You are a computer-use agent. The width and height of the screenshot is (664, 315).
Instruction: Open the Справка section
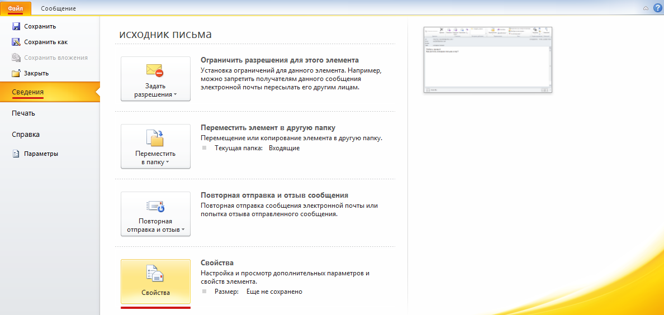[x=26, y=135]
